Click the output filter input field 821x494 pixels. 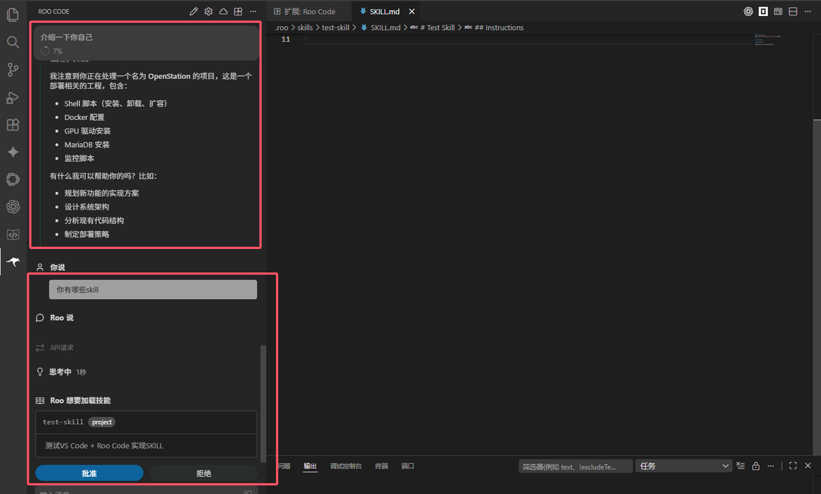575,466
